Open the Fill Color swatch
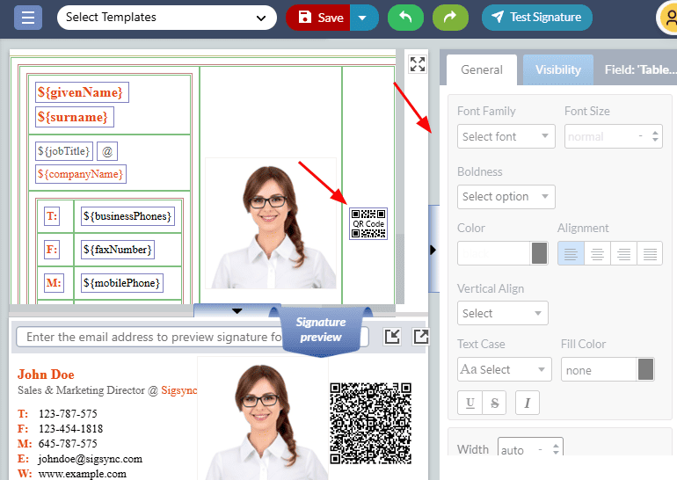This screenshot has height=480, width=677. tap(645, 370)
